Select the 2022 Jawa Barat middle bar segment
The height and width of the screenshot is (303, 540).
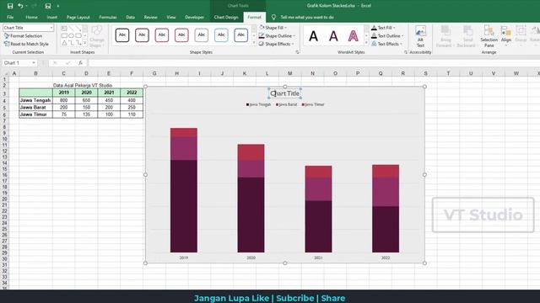click(x=386, y=192)
